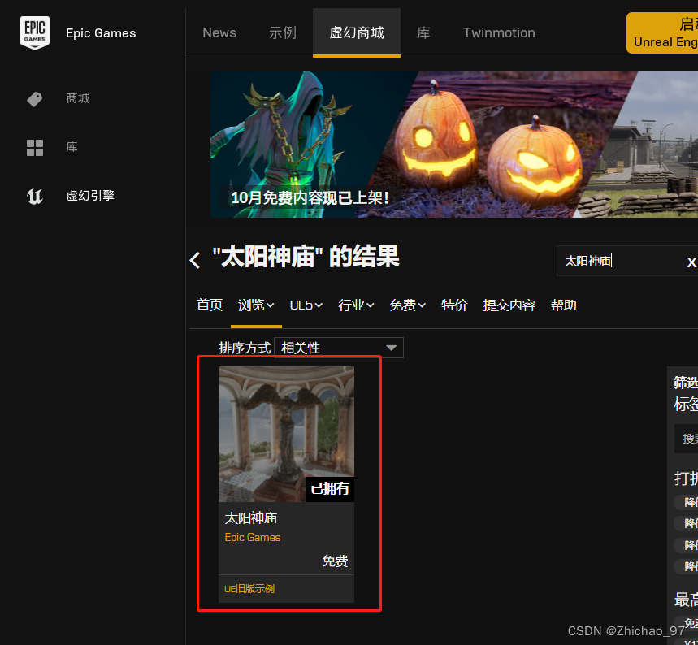Open 商城 store from the sidebar
The image size is (698, 645).
click(78, 98)
